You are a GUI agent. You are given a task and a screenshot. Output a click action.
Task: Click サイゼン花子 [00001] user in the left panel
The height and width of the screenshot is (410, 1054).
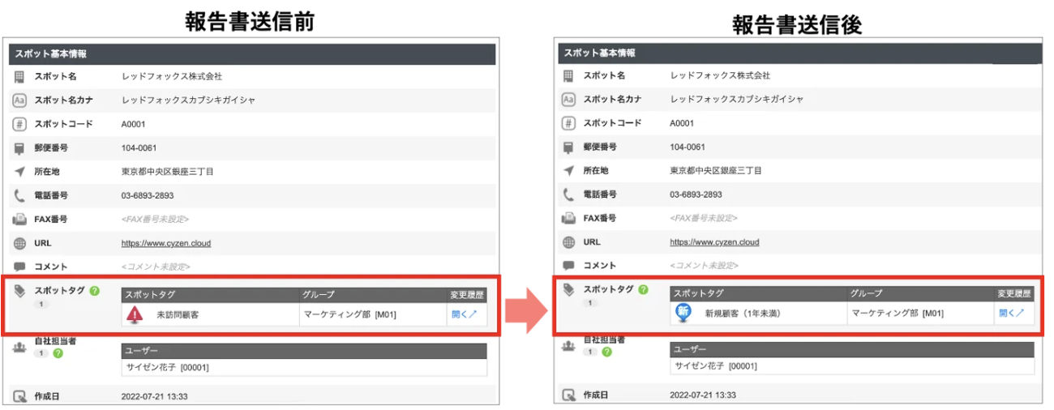tap(167, 367)
